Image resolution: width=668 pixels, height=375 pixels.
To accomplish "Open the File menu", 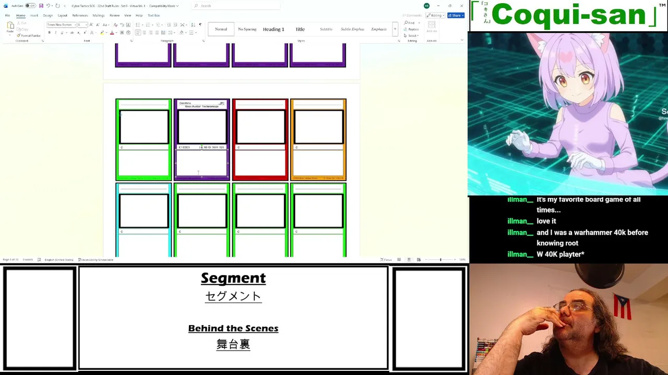I will tap(7, 15).
